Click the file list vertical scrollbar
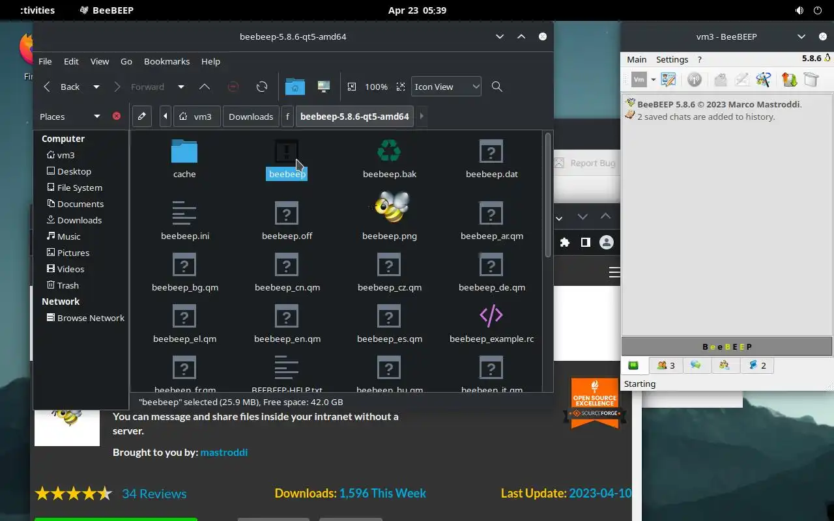 pos(548,195)
